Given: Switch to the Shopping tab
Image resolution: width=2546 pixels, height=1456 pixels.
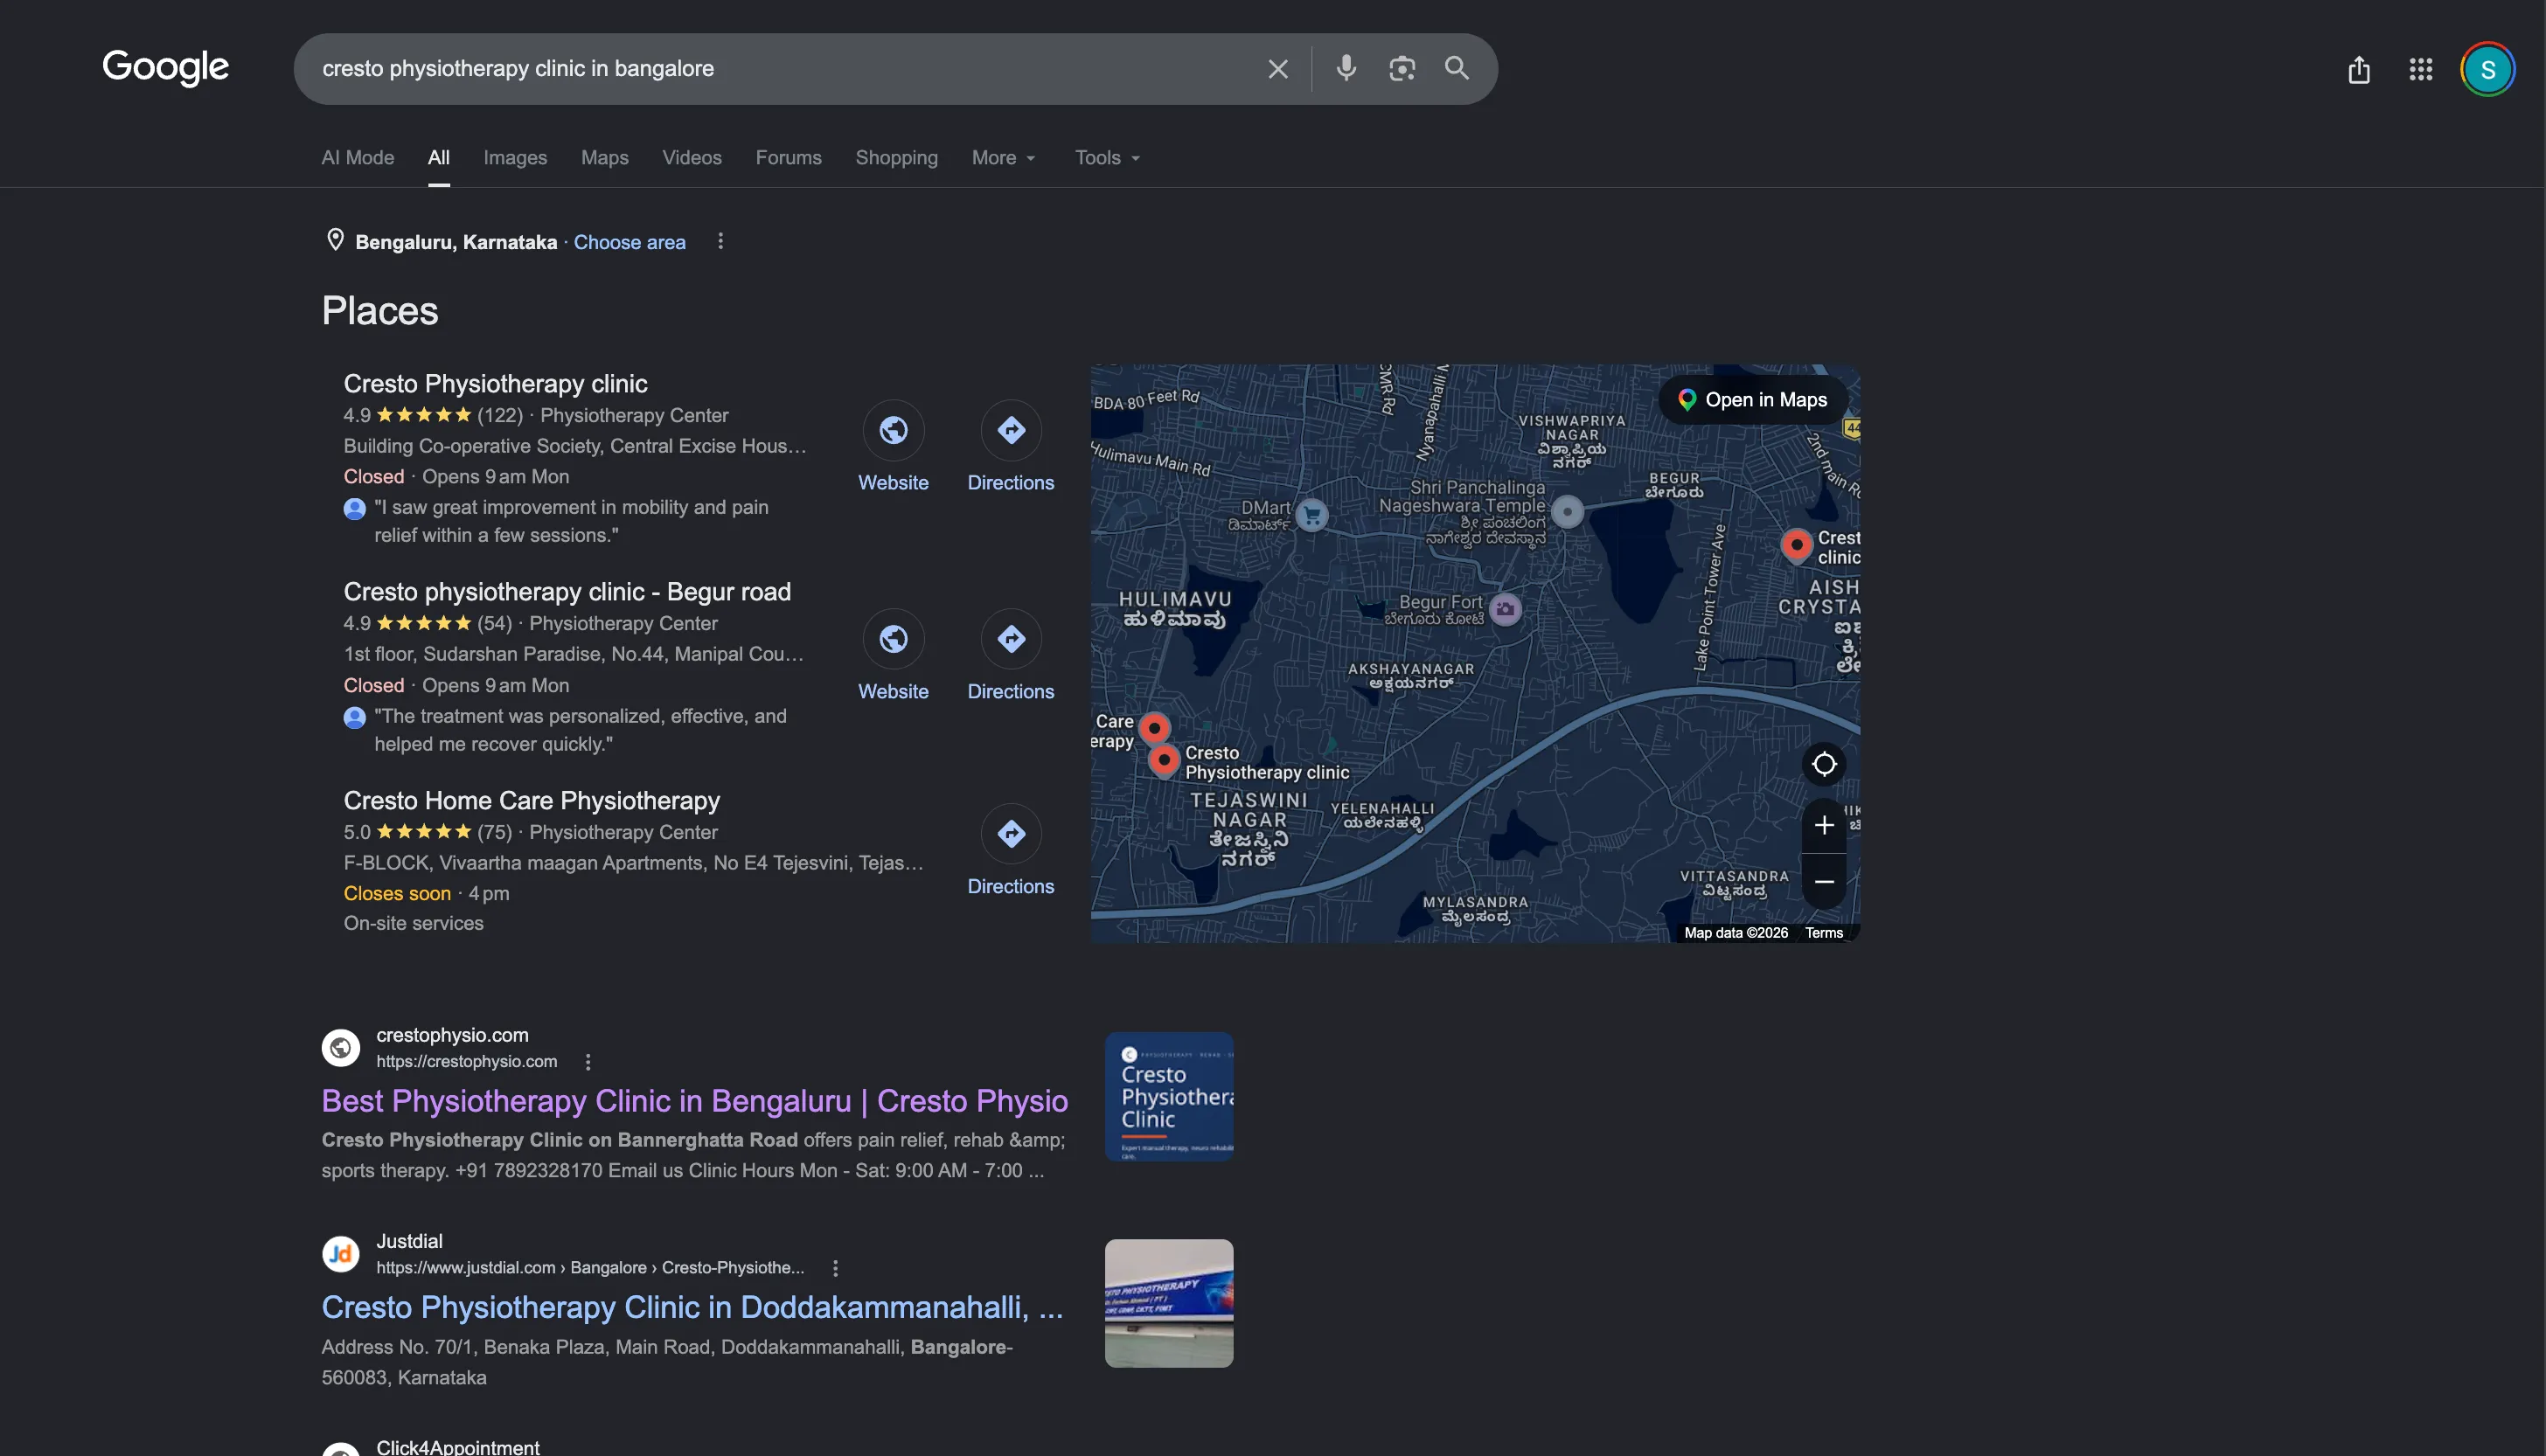Looking at the screenshot, I should (896, 158).
